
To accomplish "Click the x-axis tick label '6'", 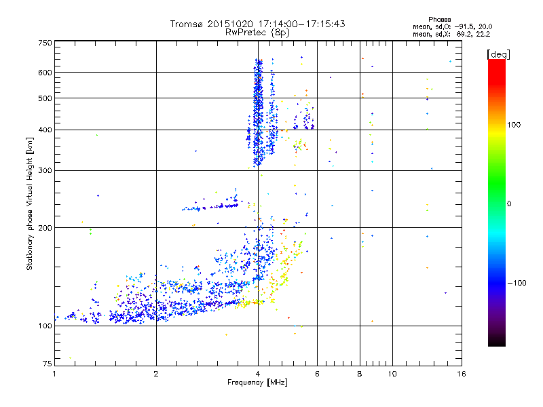I will (317, 374).
